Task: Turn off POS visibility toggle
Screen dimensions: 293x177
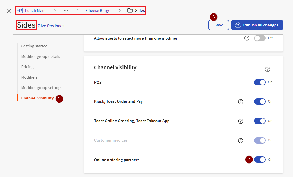Action: pyautogui.click(x=260, y=82)
